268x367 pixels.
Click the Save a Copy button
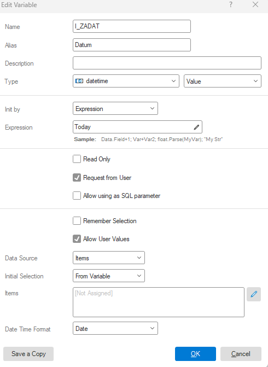pos(28,354)
